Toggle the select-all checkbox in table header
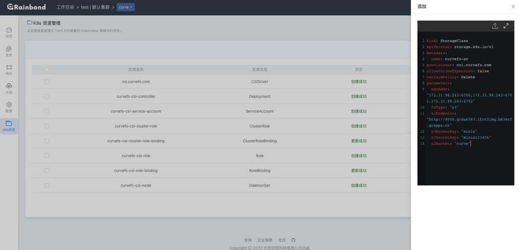 click(47, 70)
